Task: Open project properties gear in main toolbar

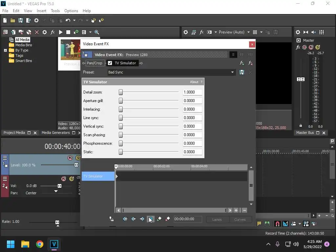Action: point(36,20)
